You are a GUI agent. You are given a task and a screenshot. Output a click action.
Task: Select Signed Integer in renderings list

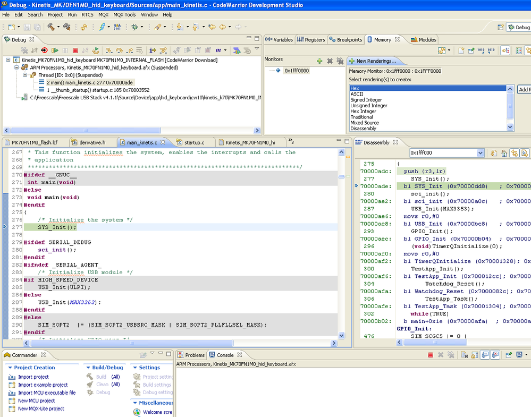pyautogui.click(x=366, y=100)
